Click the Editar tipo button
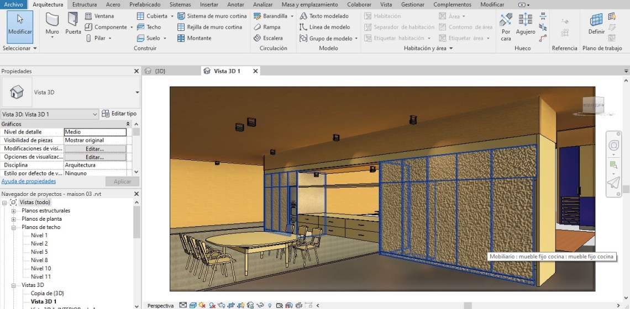This screenshot has height=309, width=630. [119, 114]
